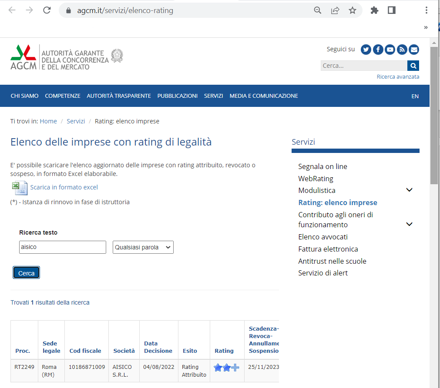Sort table by Data Decisione column
This screenshot has height=388, width=440.
pos(158,347)
